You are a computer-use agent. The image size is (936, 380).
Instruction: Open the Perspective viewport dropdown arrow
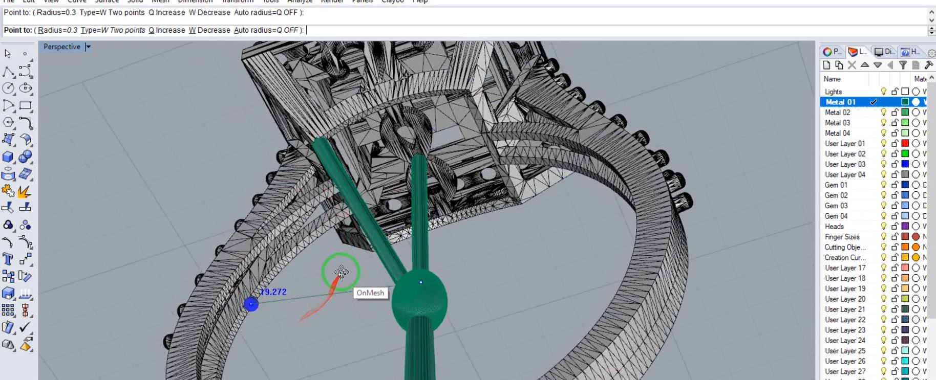pyautogui.click(x=88, y=47)
